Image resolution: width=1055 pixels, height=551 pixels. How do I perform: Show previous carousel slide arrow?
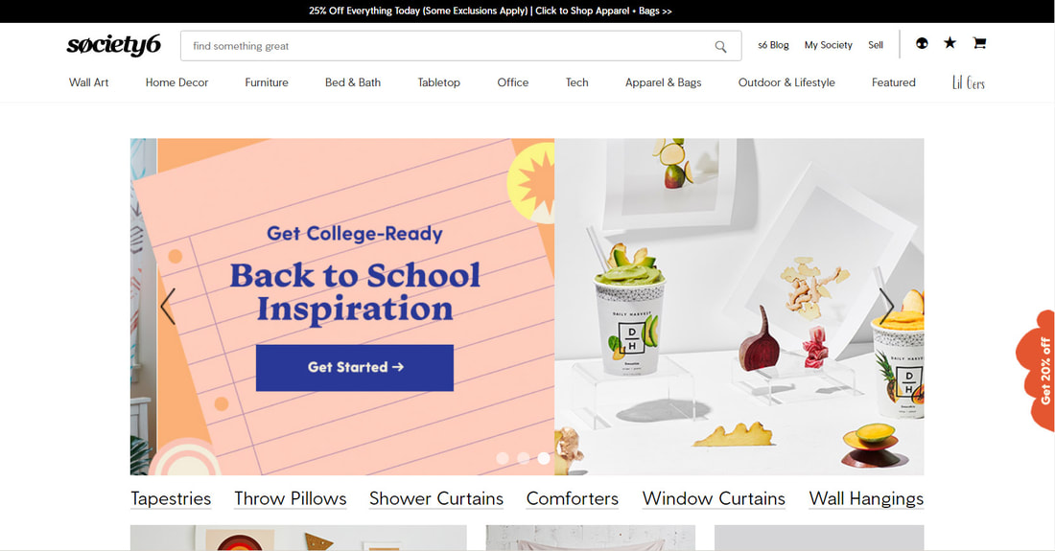coord(168,307)
